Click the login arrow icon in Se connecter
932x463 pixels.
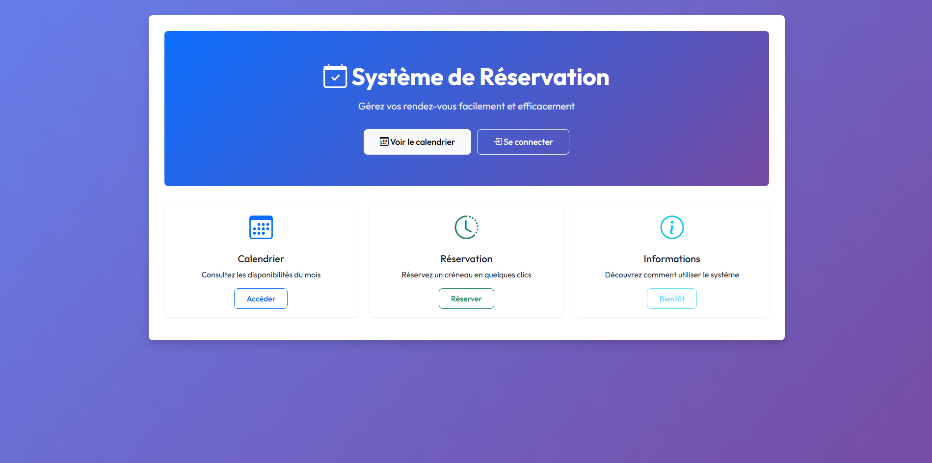pyautogui.click(x=498, y=142)
